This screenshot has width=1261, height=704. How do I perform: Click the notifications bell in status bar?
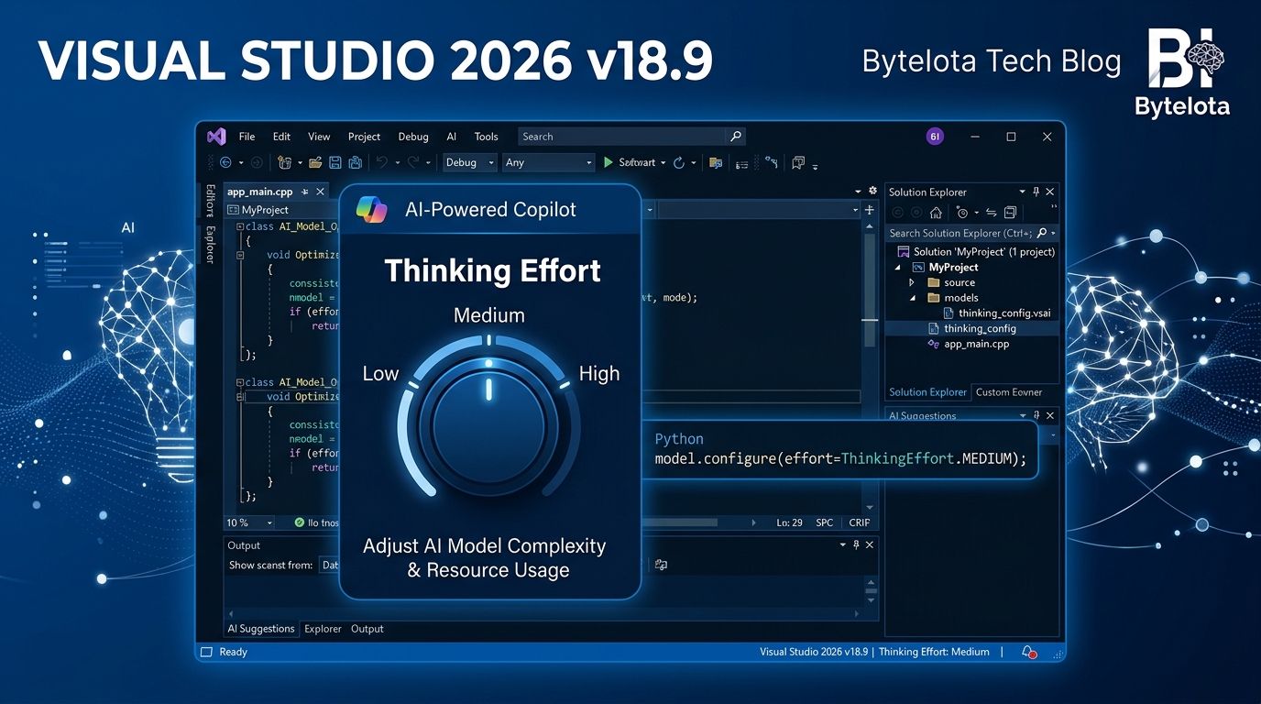tap(1029, 652)
